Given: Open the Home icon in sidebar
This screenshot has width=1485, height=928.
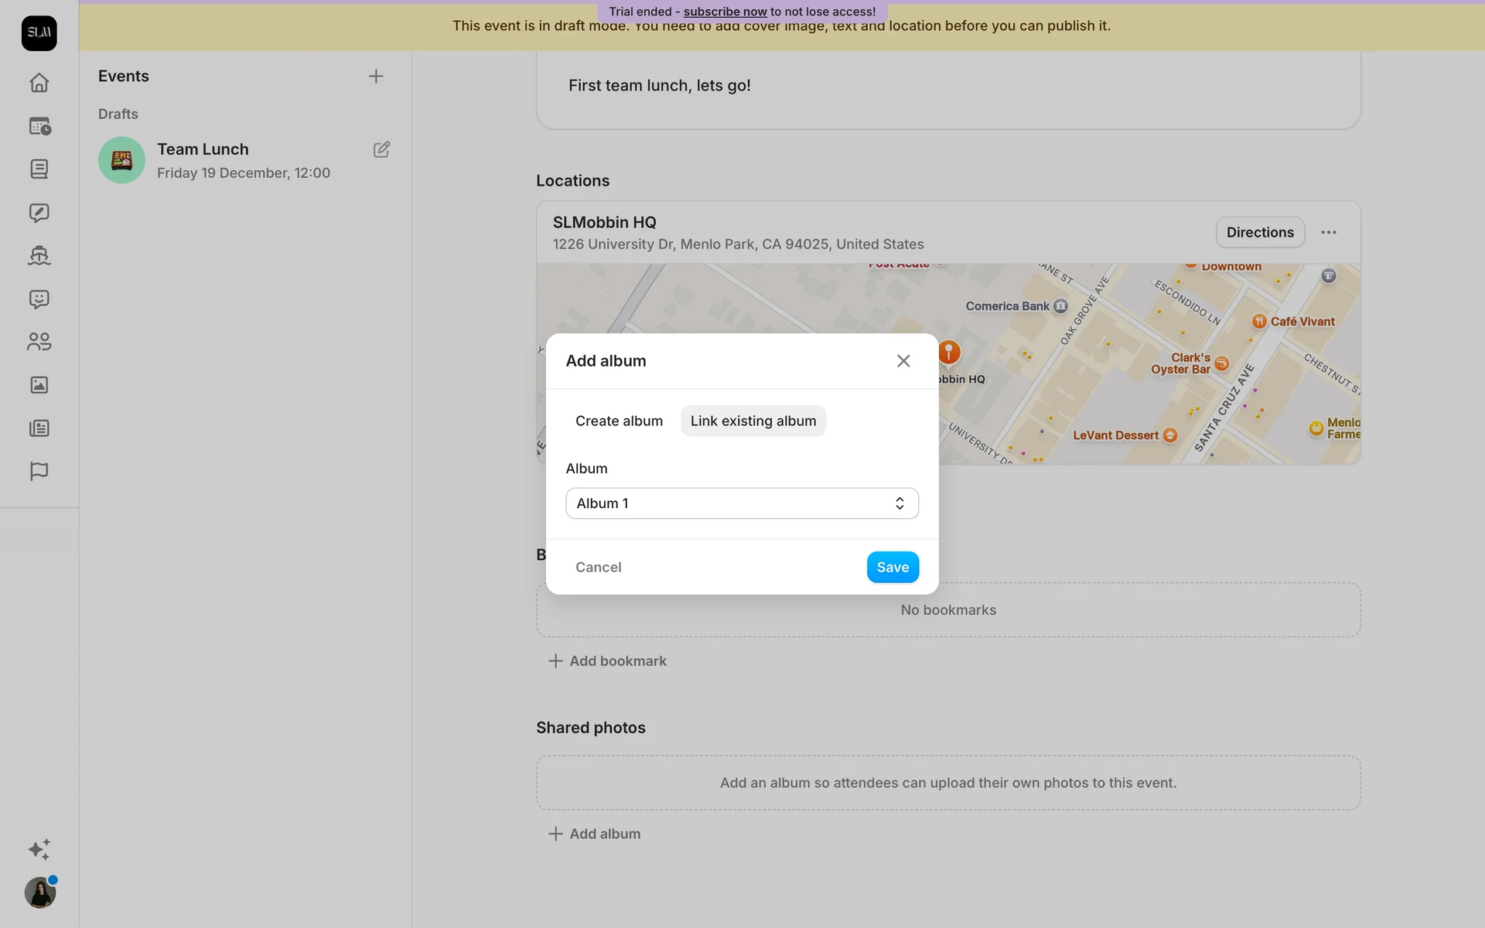Looking at the screenshot, I should click(39, 83).
